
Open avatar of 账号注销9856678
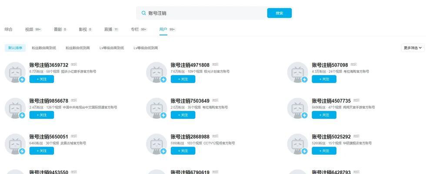tap(15, 108)
